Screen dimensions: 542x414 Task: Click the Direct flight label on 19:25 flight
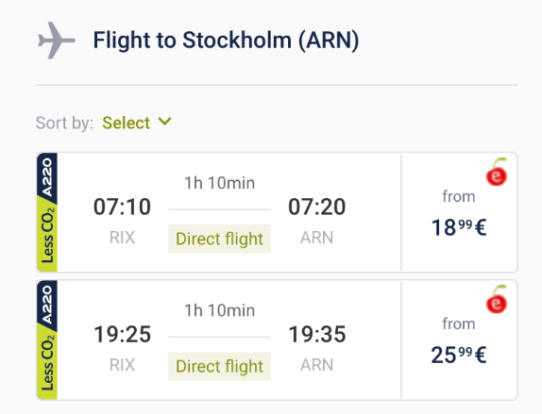219,366
